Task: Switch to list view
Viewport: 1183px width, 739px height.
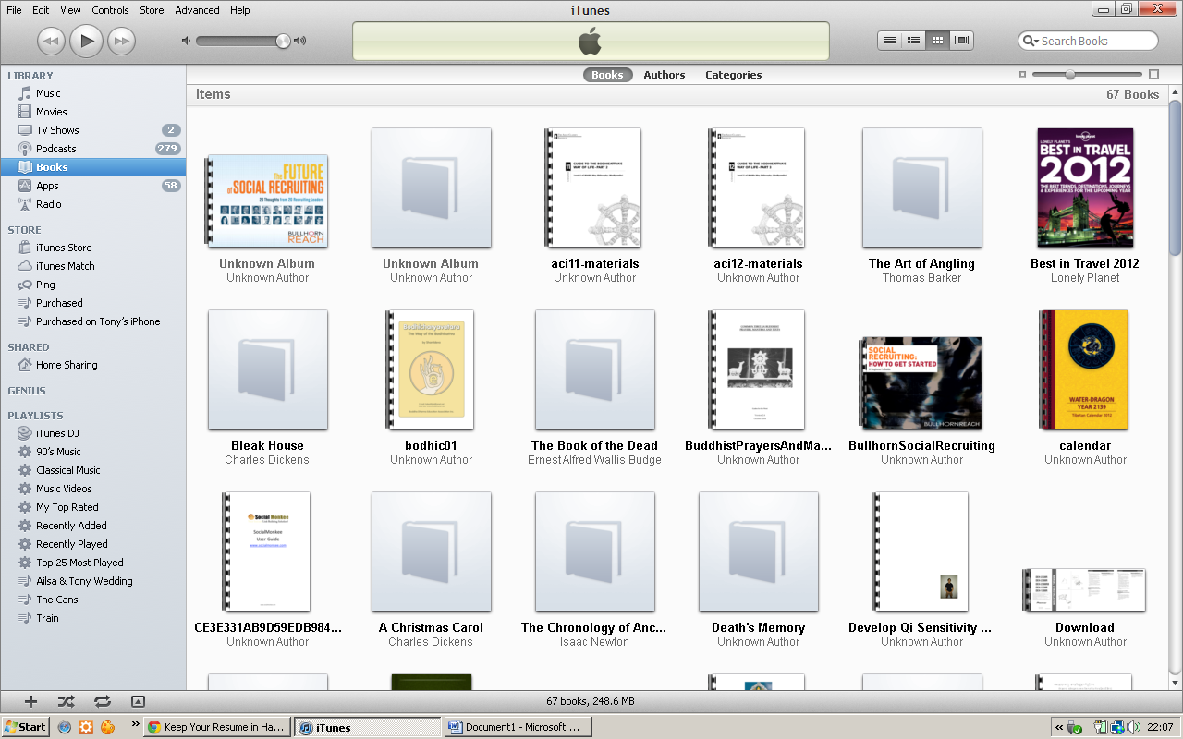Action: [889, 41]
